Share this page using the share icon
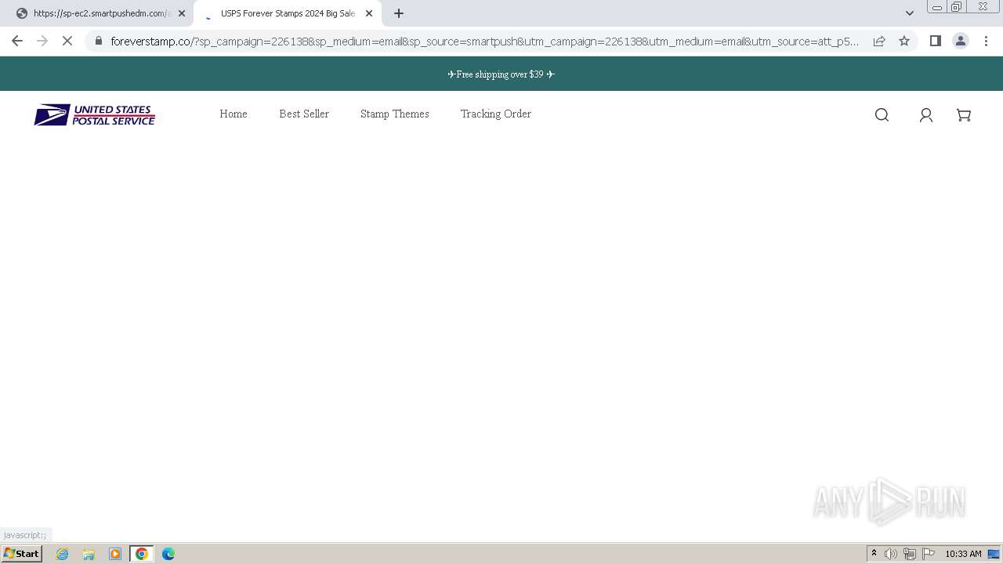Screen dimensions: 1003x564 pos(879,41)
